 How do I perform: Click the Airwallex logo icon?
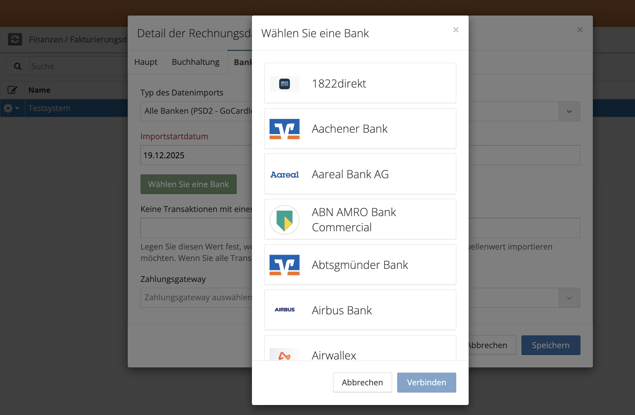point(284,355)
